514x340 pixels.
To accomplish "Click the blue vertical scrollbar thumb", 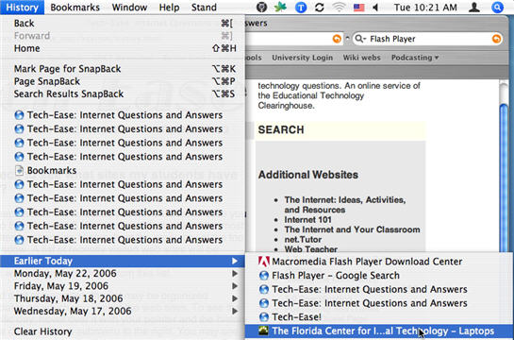I will [504, 178].
